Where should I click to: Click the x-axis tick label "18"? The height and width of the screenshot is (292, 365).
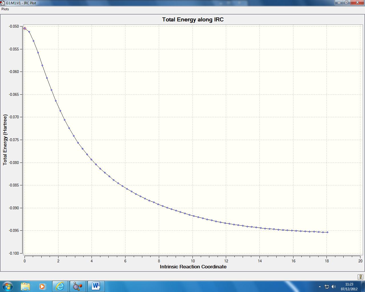(327, 261)
